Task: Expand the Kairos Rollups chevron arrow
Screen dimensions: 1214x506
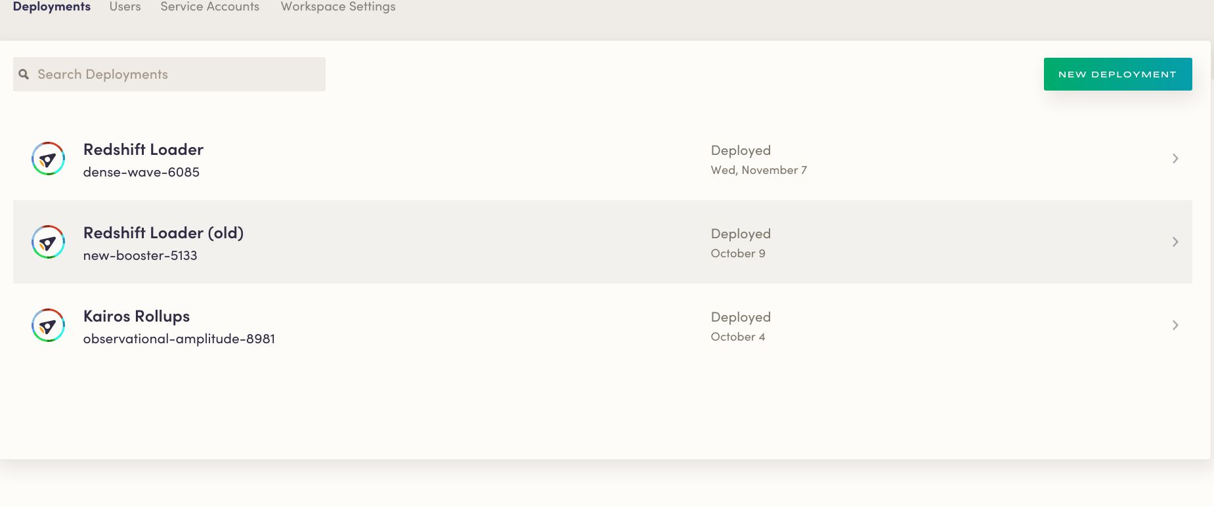Action: (x=1175, y=326)
